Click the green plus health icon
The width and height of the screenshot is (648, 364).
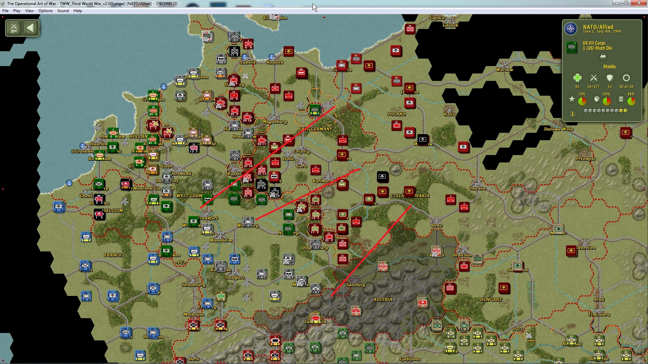click(x=577, y=78)
